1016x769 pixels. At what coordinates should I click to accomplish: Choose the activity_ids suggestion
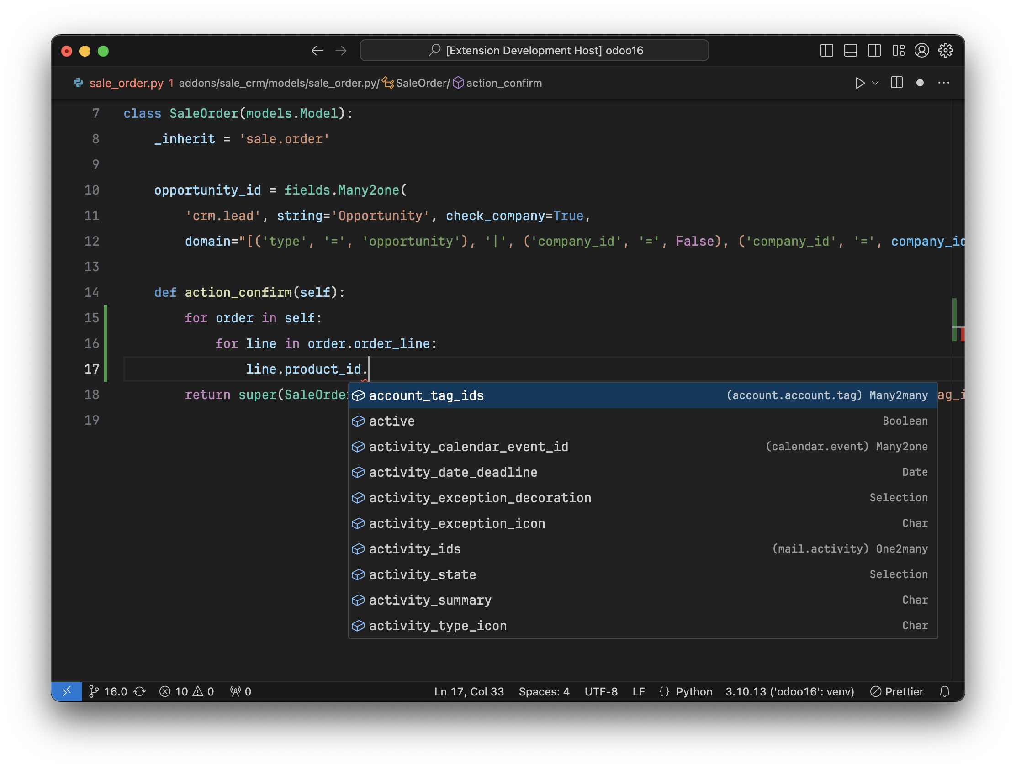tap(415, 549)
